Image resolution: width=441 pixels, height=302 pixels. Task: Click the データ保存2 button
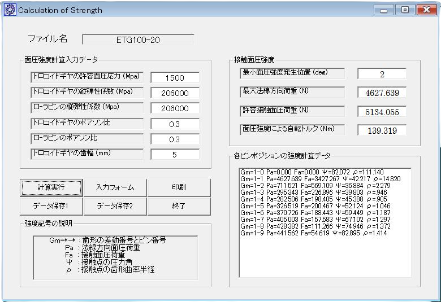tap(115, 206)
